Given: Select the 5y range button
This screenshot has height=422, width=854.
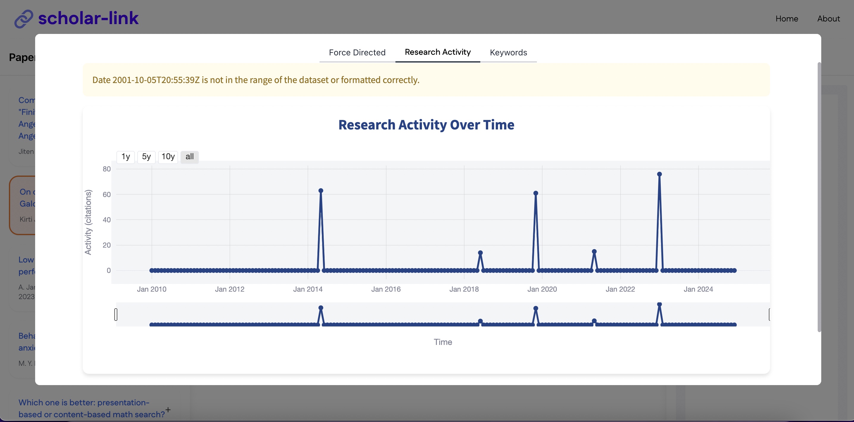Looking at the screenshot, I should pyautogui.click(x=146, y=157).
